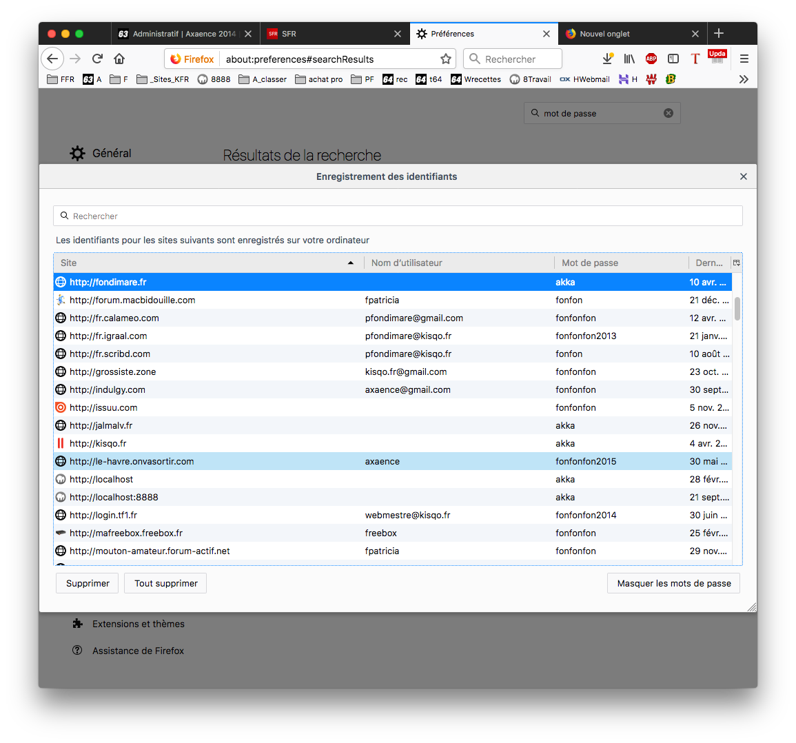Click the Upda extension badge icon
This screenshot has height=743, width=796.
point(717,57)
